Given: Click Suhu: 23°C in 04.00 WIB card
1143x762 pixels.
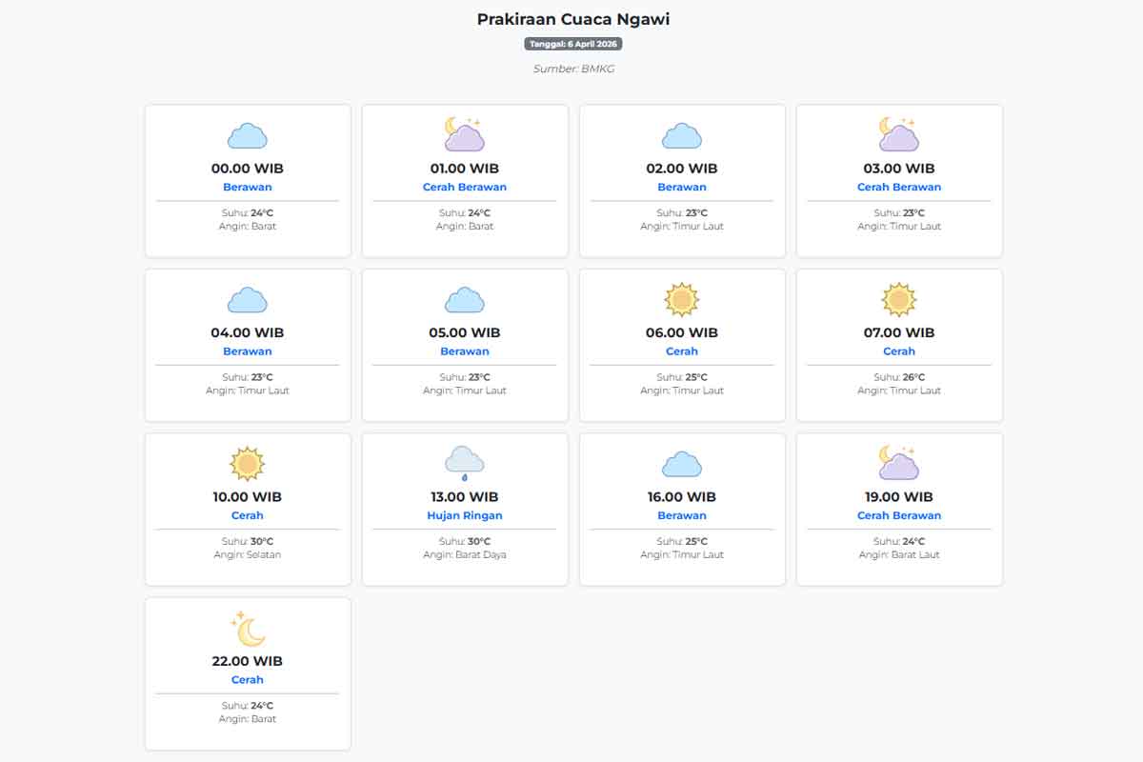Looking at the screenshot, I should 248,377.
